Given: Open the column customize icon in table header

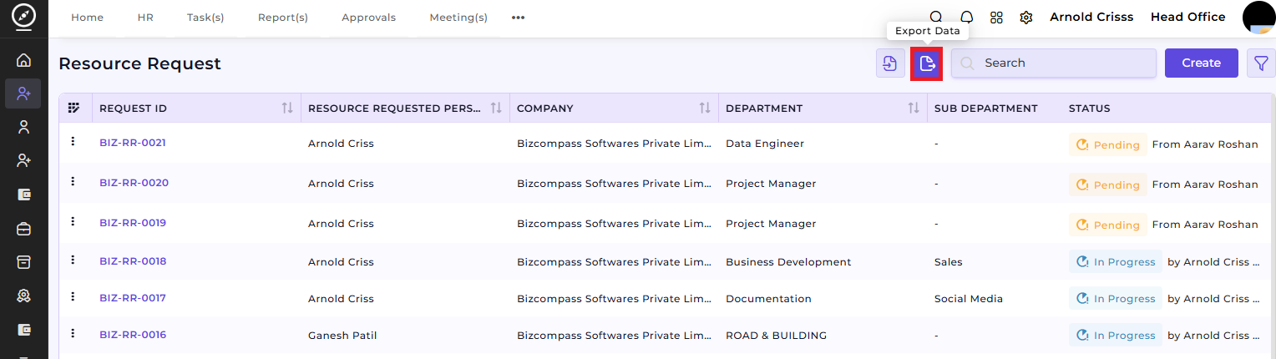Looking at the screenshot, I should click(x=74, y=108).
